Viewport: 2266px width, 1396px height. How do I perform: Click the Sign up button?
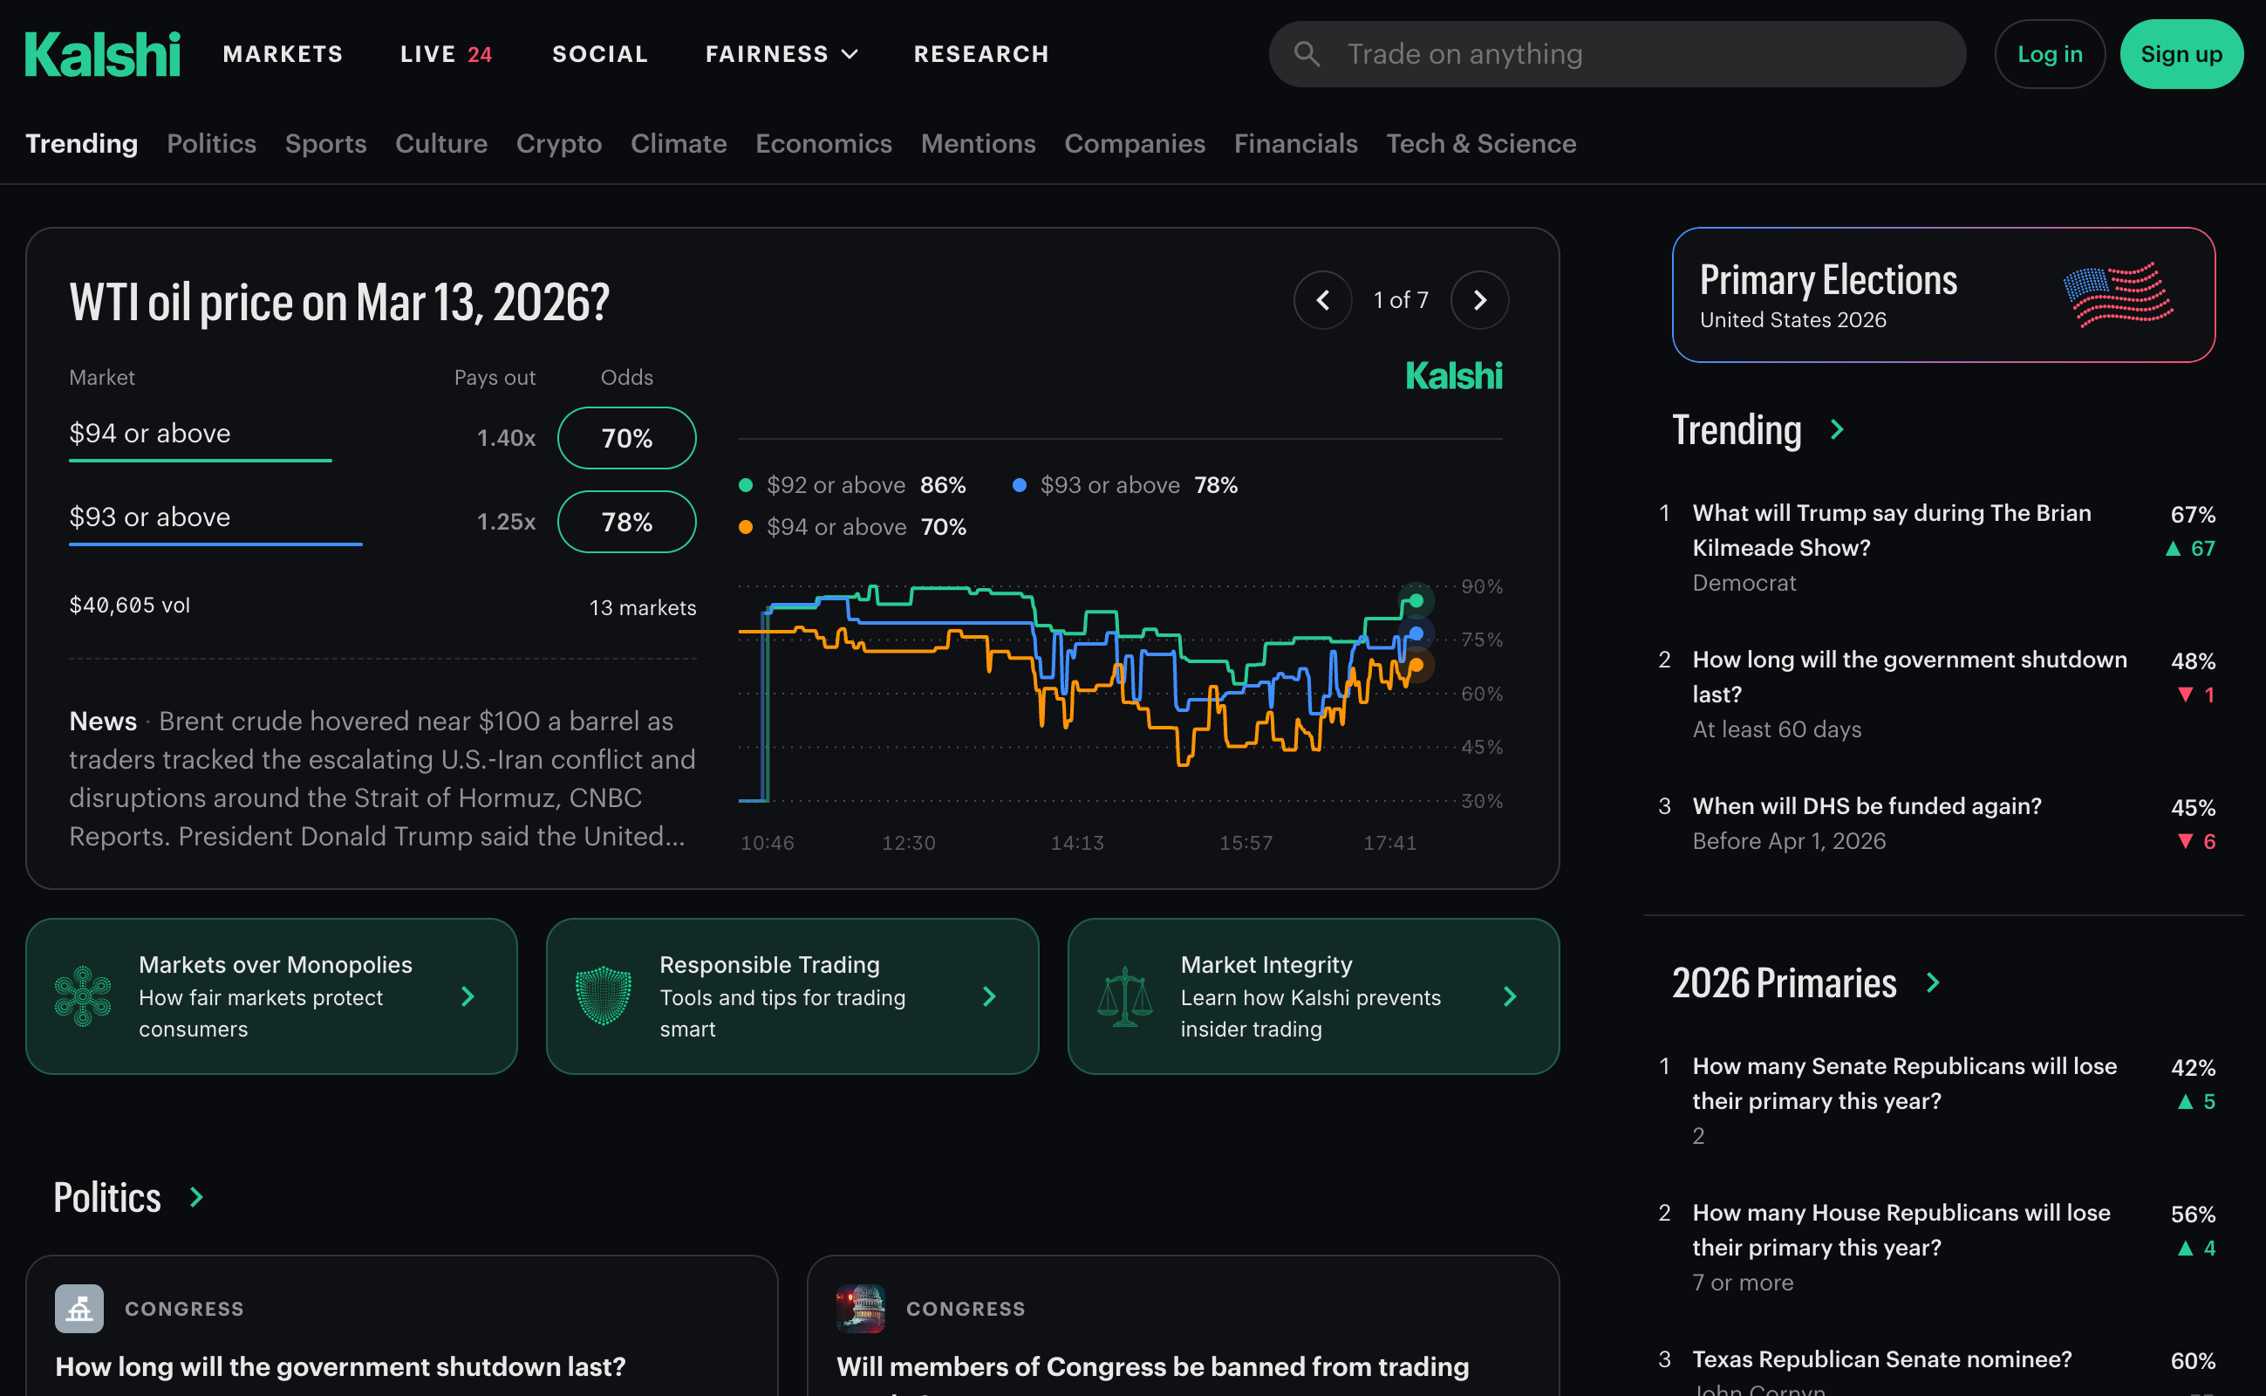pyautogui.click(x=2182, y=54)
